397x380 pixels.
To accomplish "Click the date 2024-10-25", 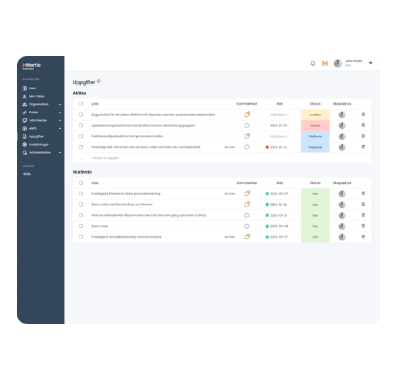I will 279,125.
